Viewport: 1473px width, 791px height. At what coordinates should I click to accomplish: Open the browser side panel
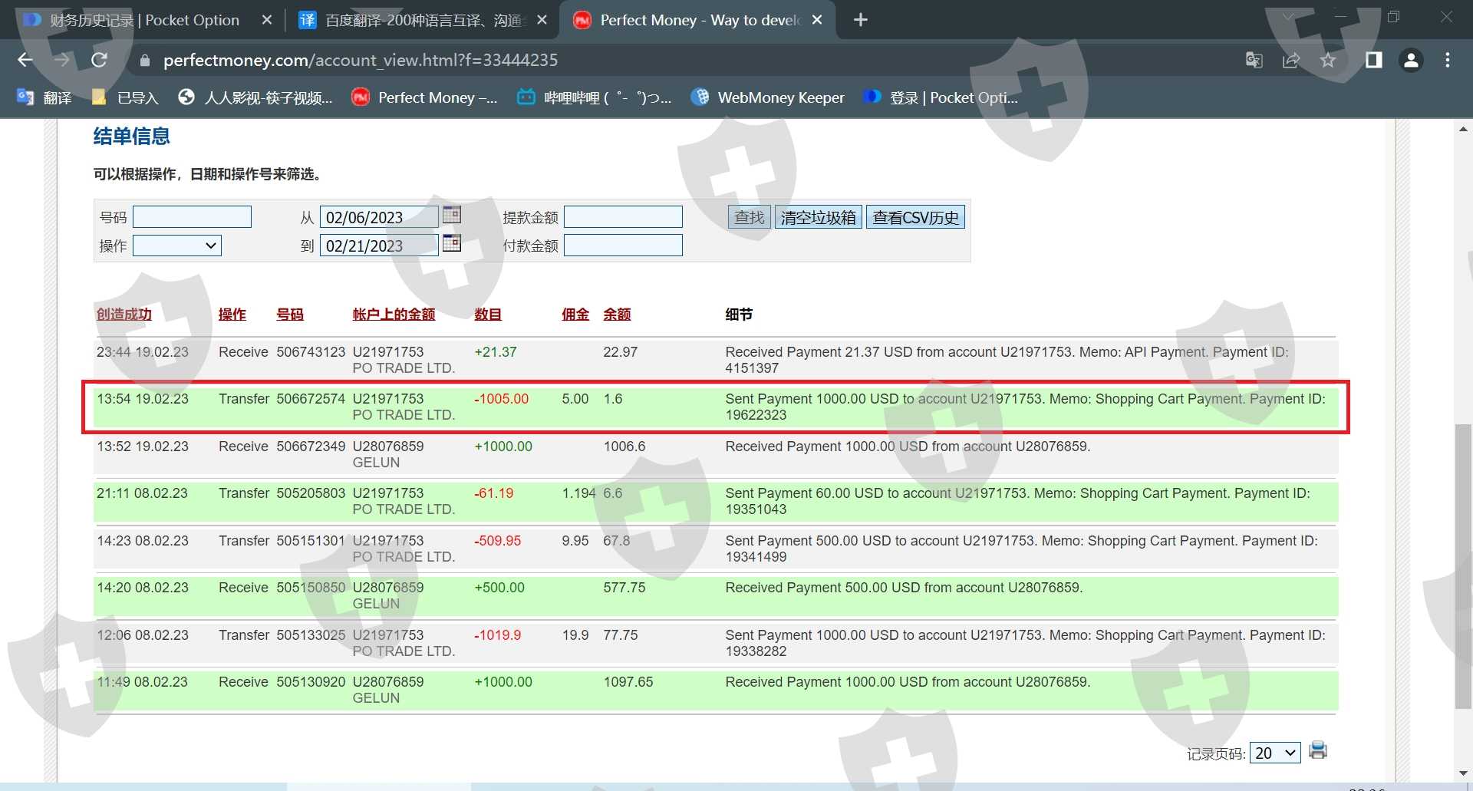click(1373, 60)
